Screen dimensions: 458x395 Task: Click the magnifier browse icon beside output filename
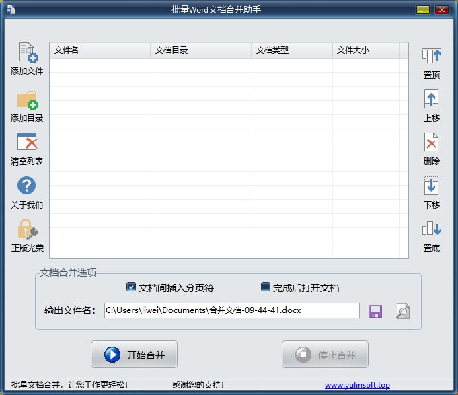pyautogui.click(x=403, y=311)
